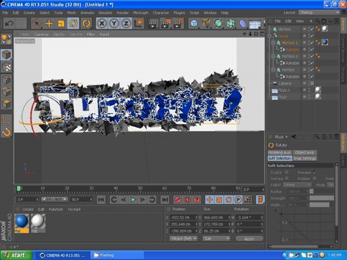Switch to Snap Settings tab

(304, 158)
